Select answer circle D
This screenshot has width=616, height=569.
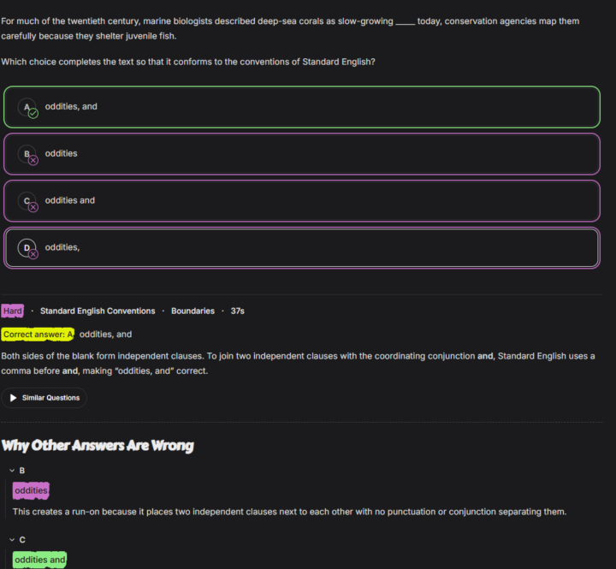point(27,247)
